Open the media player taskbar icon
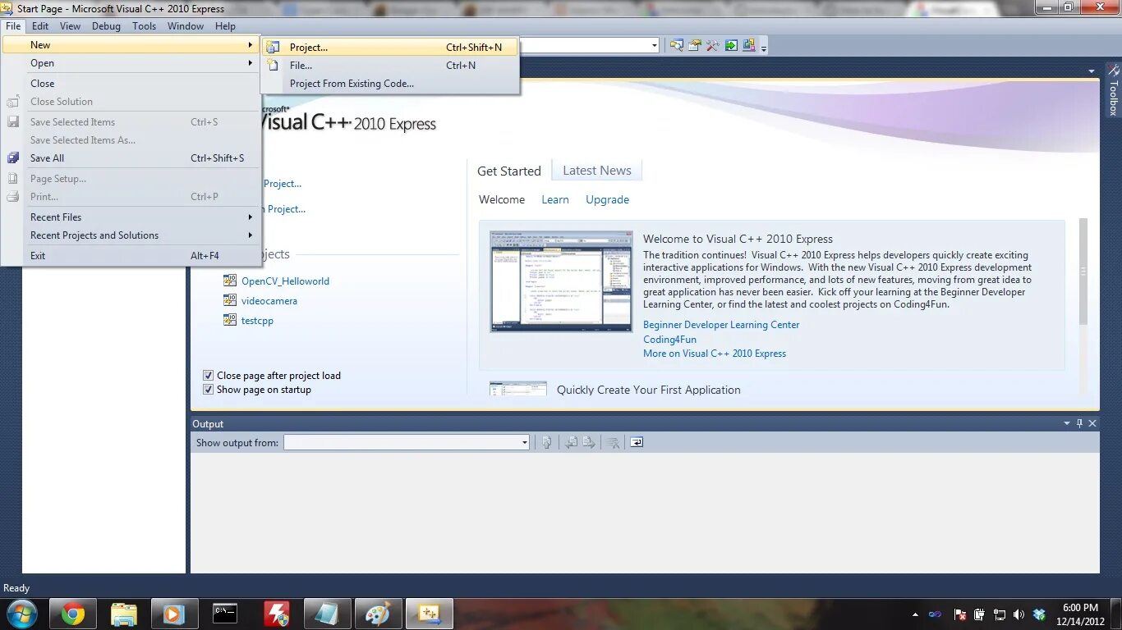This screenshot has height=630, width=1122. pos(174,614)
